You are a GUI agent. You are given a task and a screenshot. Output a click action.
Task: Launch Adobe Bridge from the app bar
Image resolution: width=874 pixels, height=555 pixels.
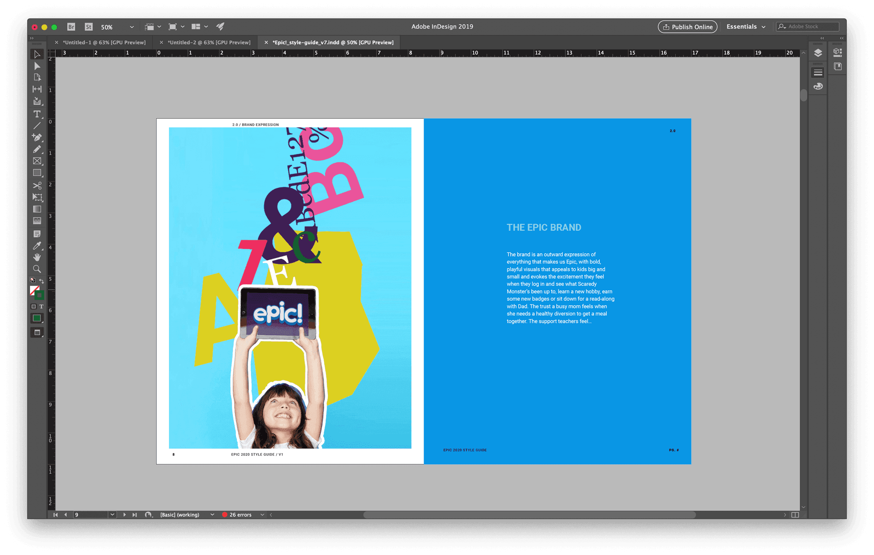click(71, 26)
